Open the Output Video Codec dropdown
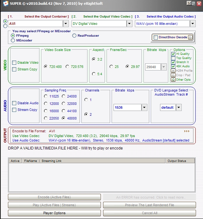 (x=129, y=24)
